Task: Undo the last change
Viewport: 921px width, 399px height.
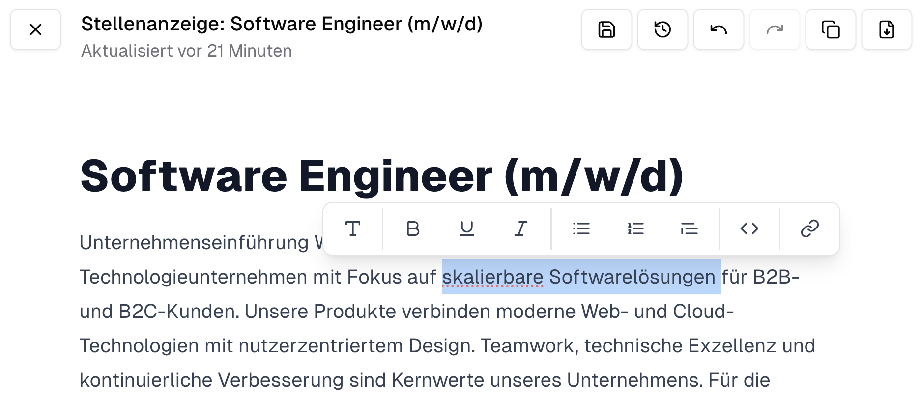Action: [719, 29]
